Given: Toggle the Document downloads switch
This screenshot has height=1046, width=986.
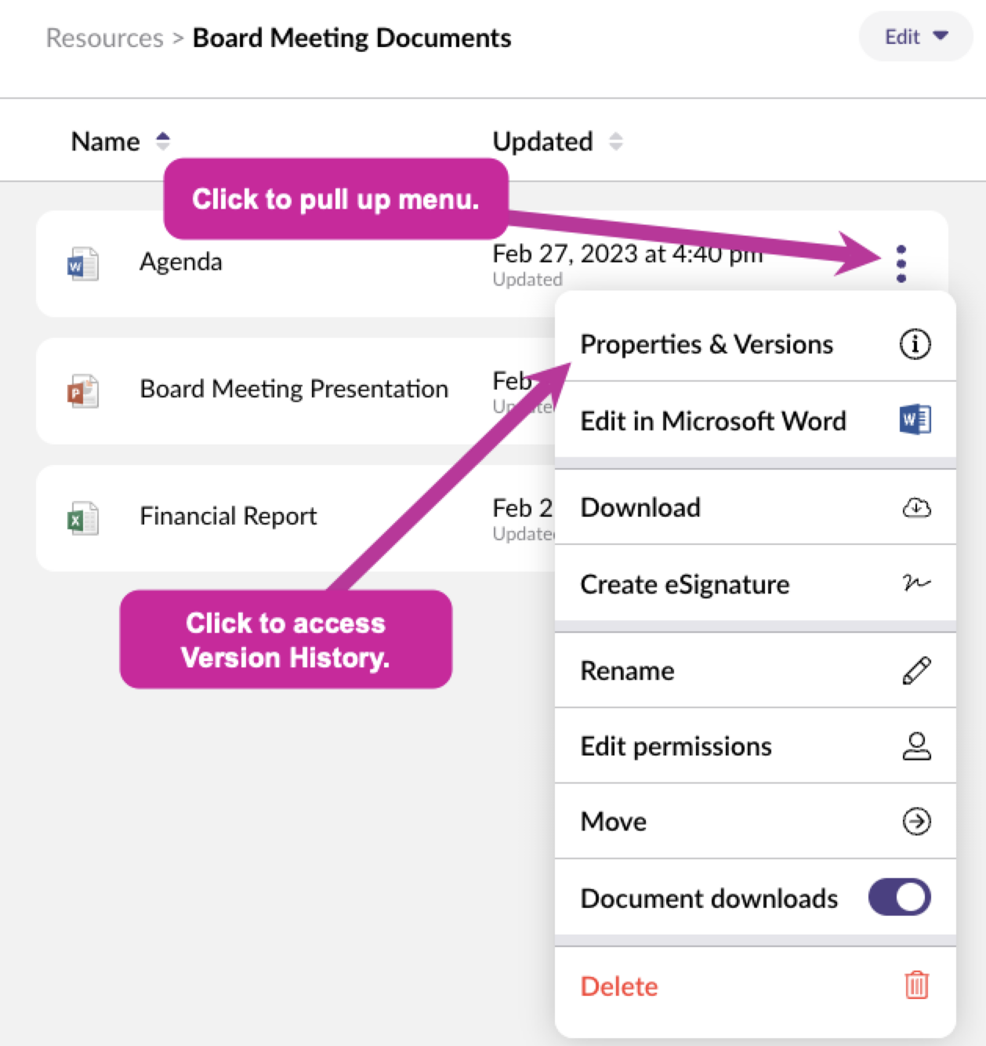Looking at the screenshot, I should [x=899, y=897].
